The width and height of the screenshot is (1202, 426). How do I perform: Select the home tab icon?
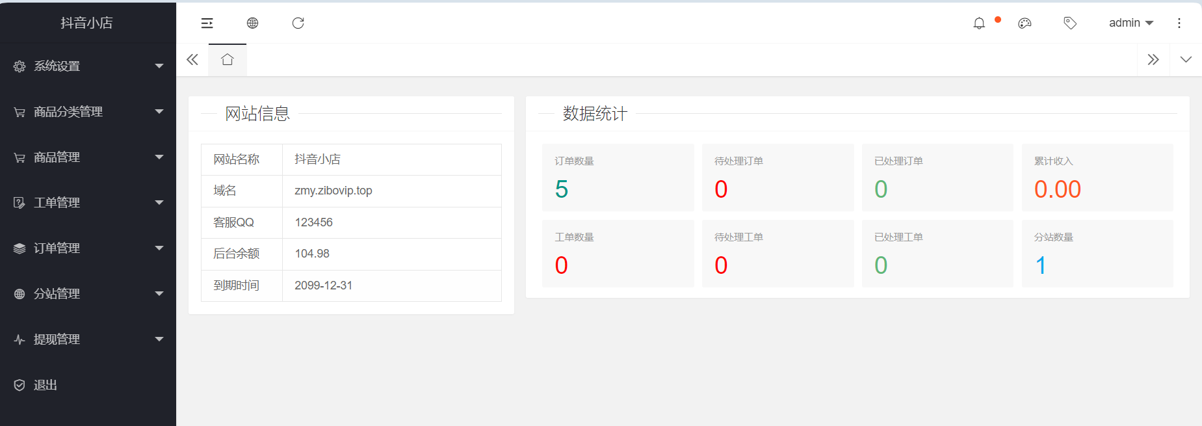[227, 60]
